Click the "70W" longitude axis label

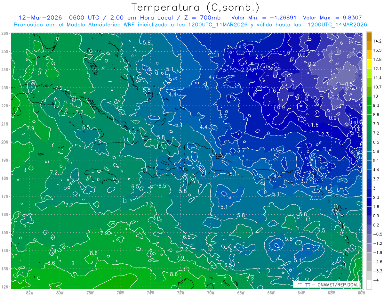click(211, 293)
